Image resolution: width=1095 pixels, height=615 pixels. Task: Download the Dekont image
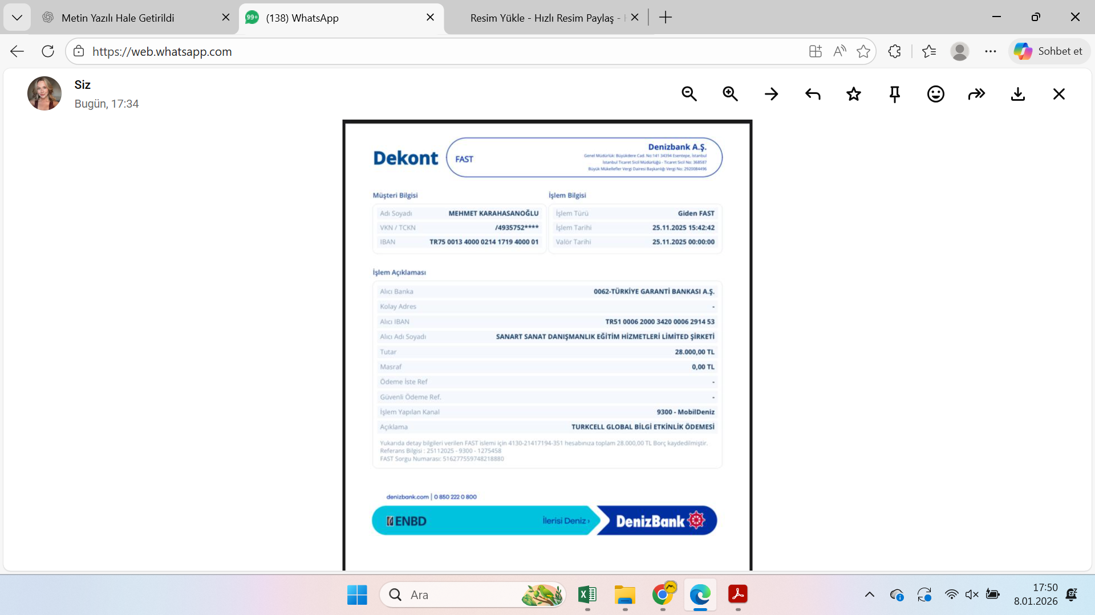coord(1018,94)
